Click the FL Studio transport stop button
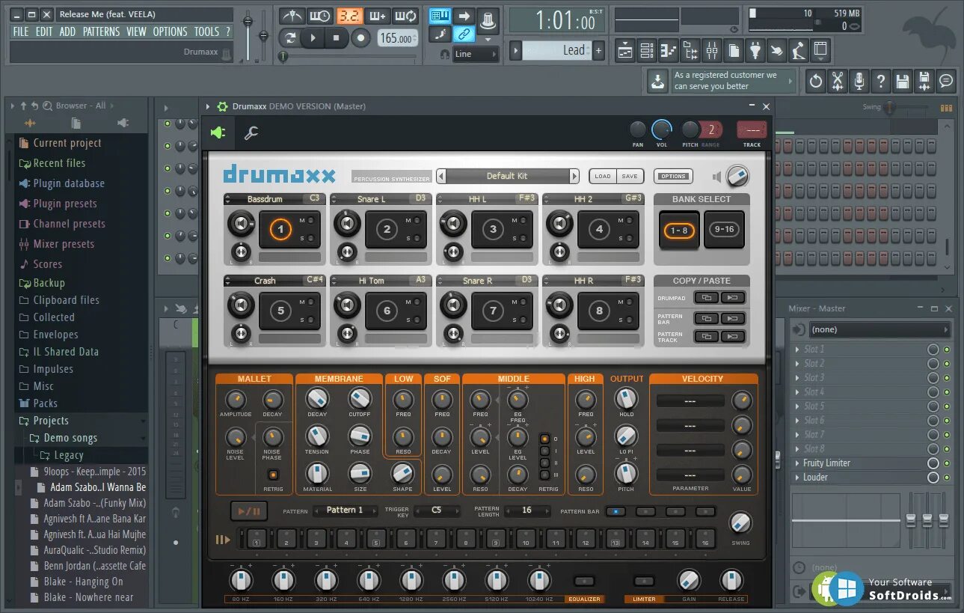Screen dimensions: 964x613 [x=337, y=37]
